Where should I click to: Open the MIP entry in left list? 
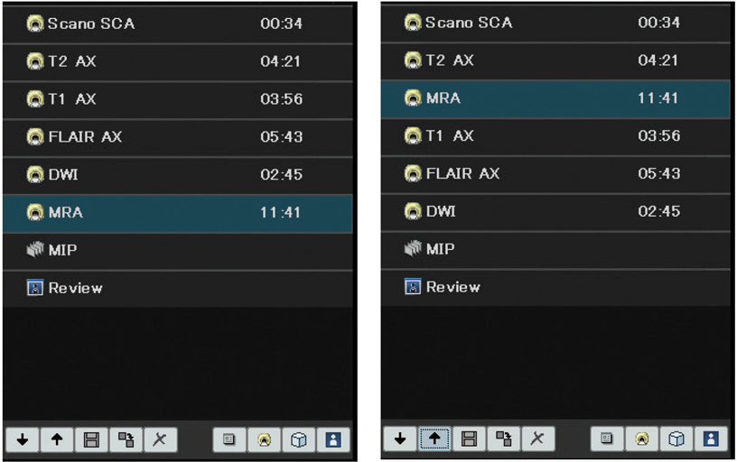pos(176,250)
